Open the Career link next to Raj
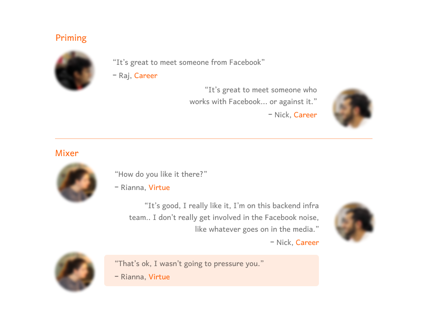The width and height of the screenshot is (429, 324). (x=145, y=76)
